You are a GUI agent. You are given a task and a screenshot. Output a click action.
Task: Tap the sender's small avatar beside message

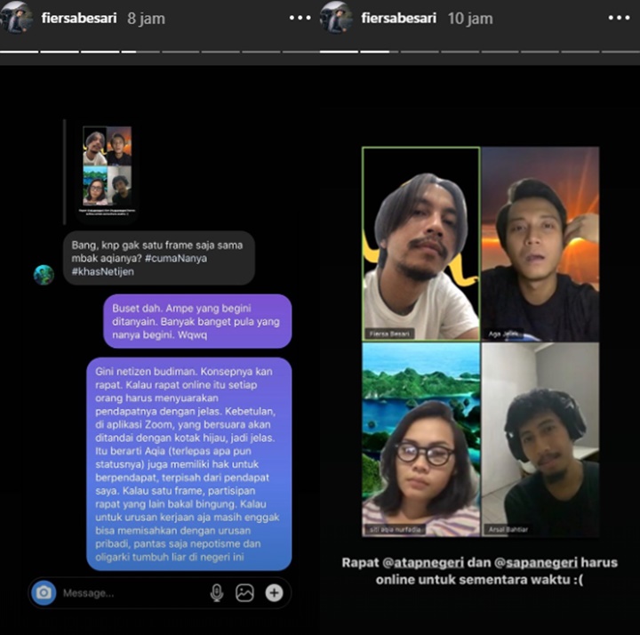click(44, 275)
